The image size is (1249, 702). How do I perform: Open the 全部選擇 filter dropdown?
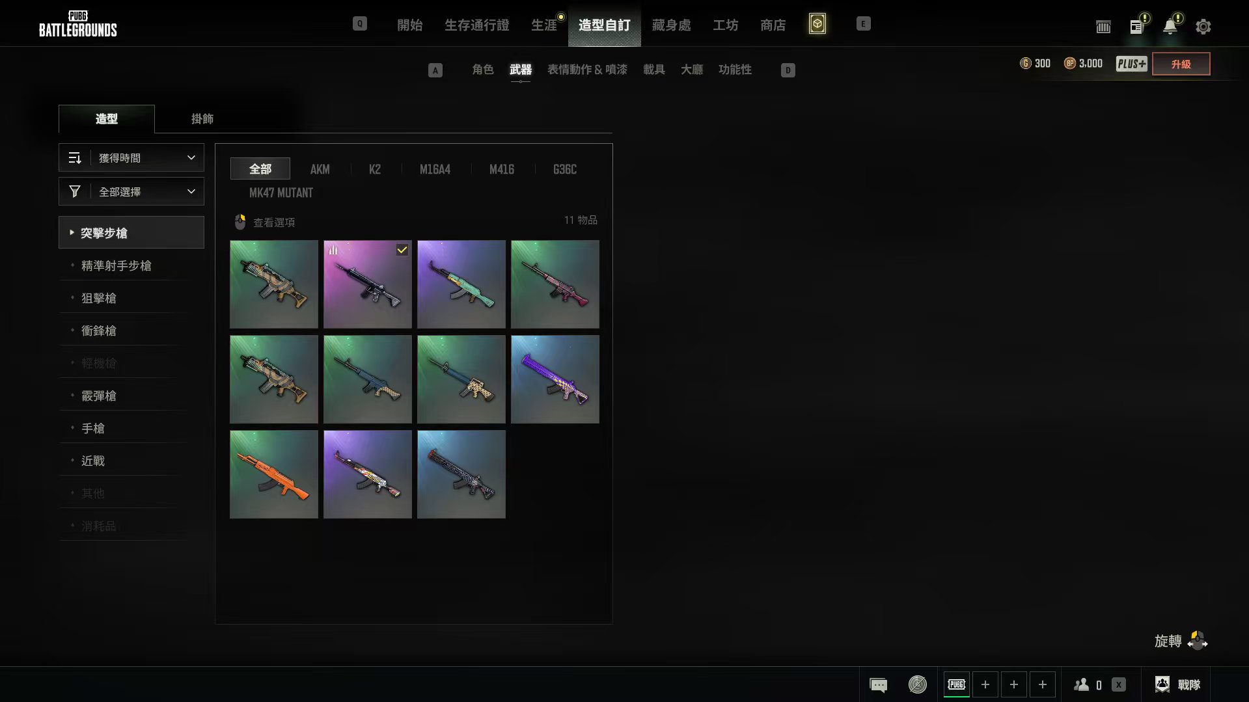click(131, 191)
